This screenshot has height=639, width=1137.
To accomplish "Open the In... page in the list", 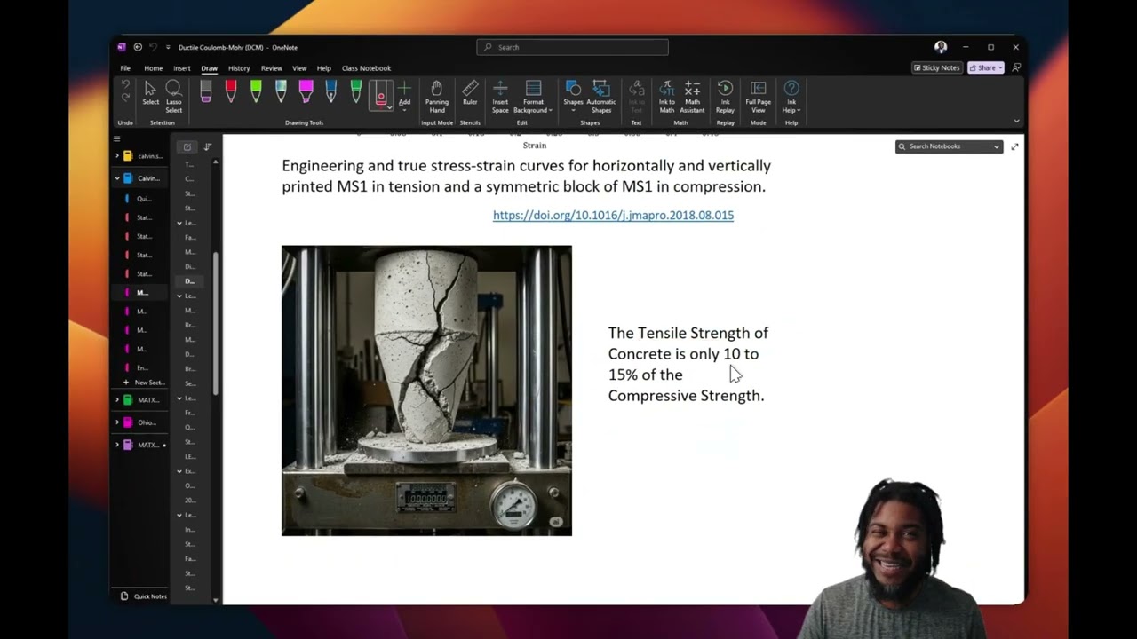I will pos(189,529).
